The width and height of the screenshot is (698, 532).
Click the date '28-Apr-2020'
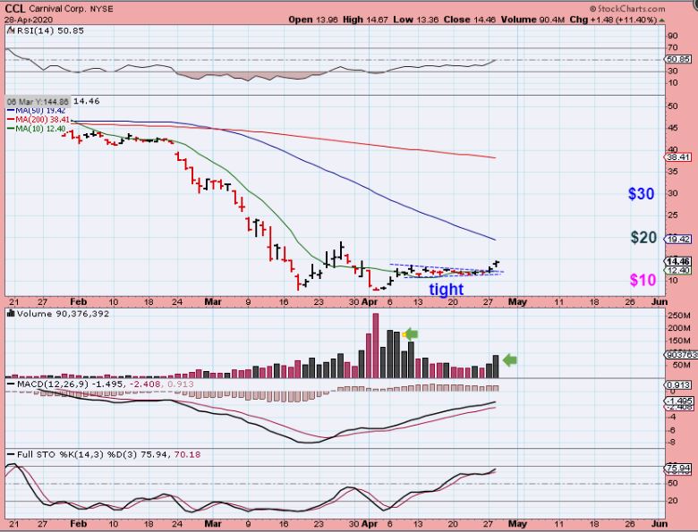29,20
